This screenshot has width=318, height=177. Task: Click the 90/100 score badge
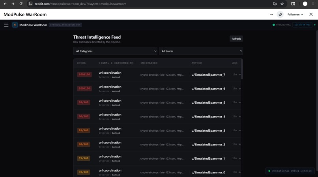pyautogui.click(x=84, y=116)
